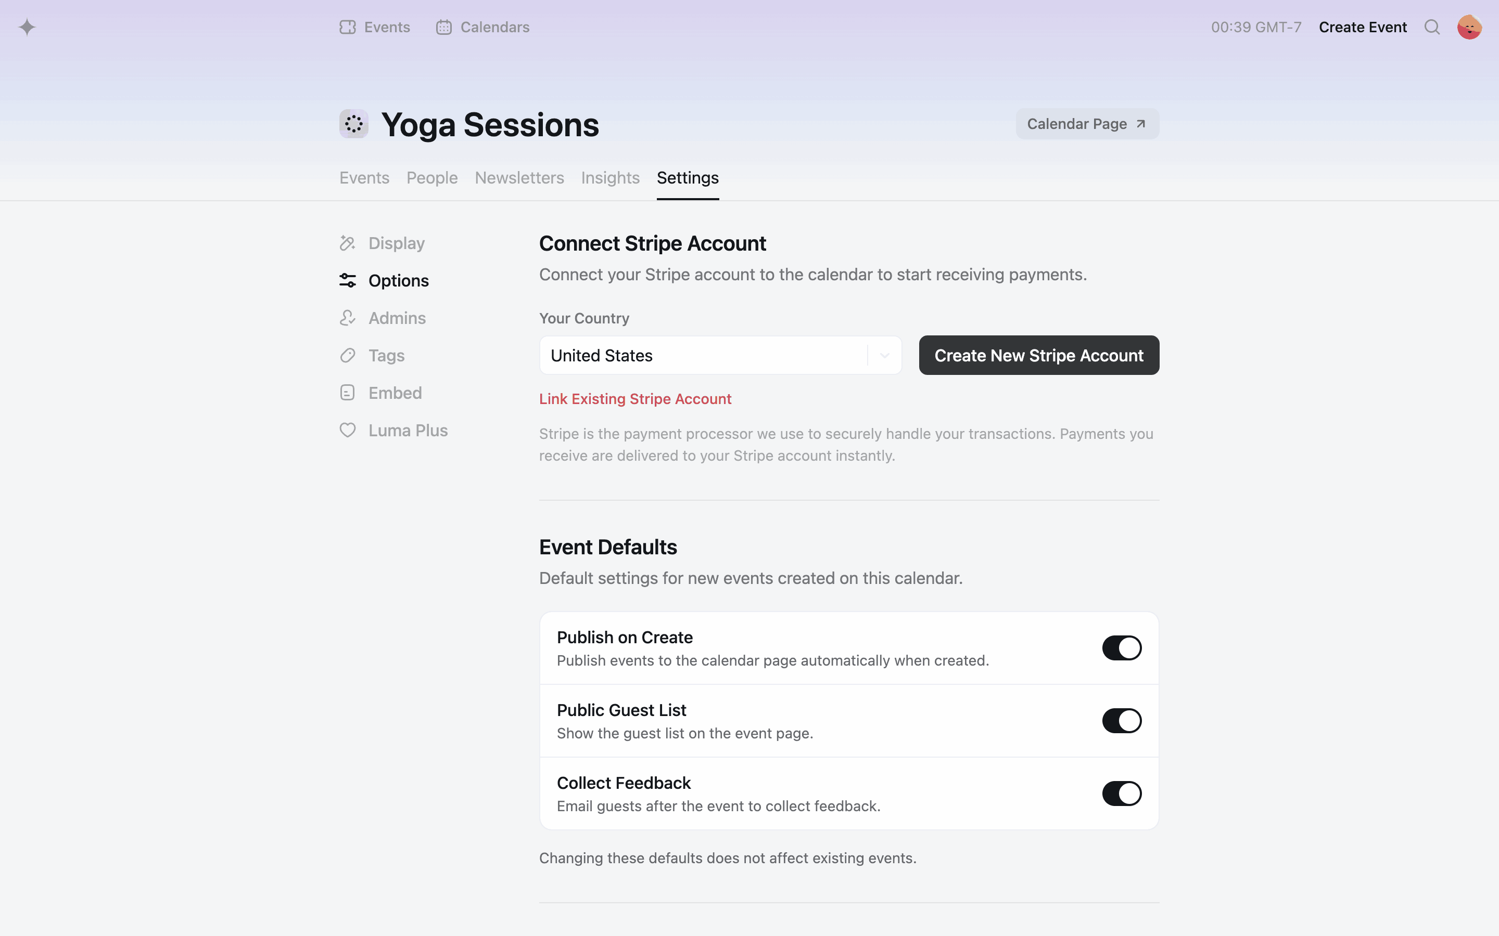Open the search magnifier icon
This screenshot has height=936, width=1499.
1431,27
